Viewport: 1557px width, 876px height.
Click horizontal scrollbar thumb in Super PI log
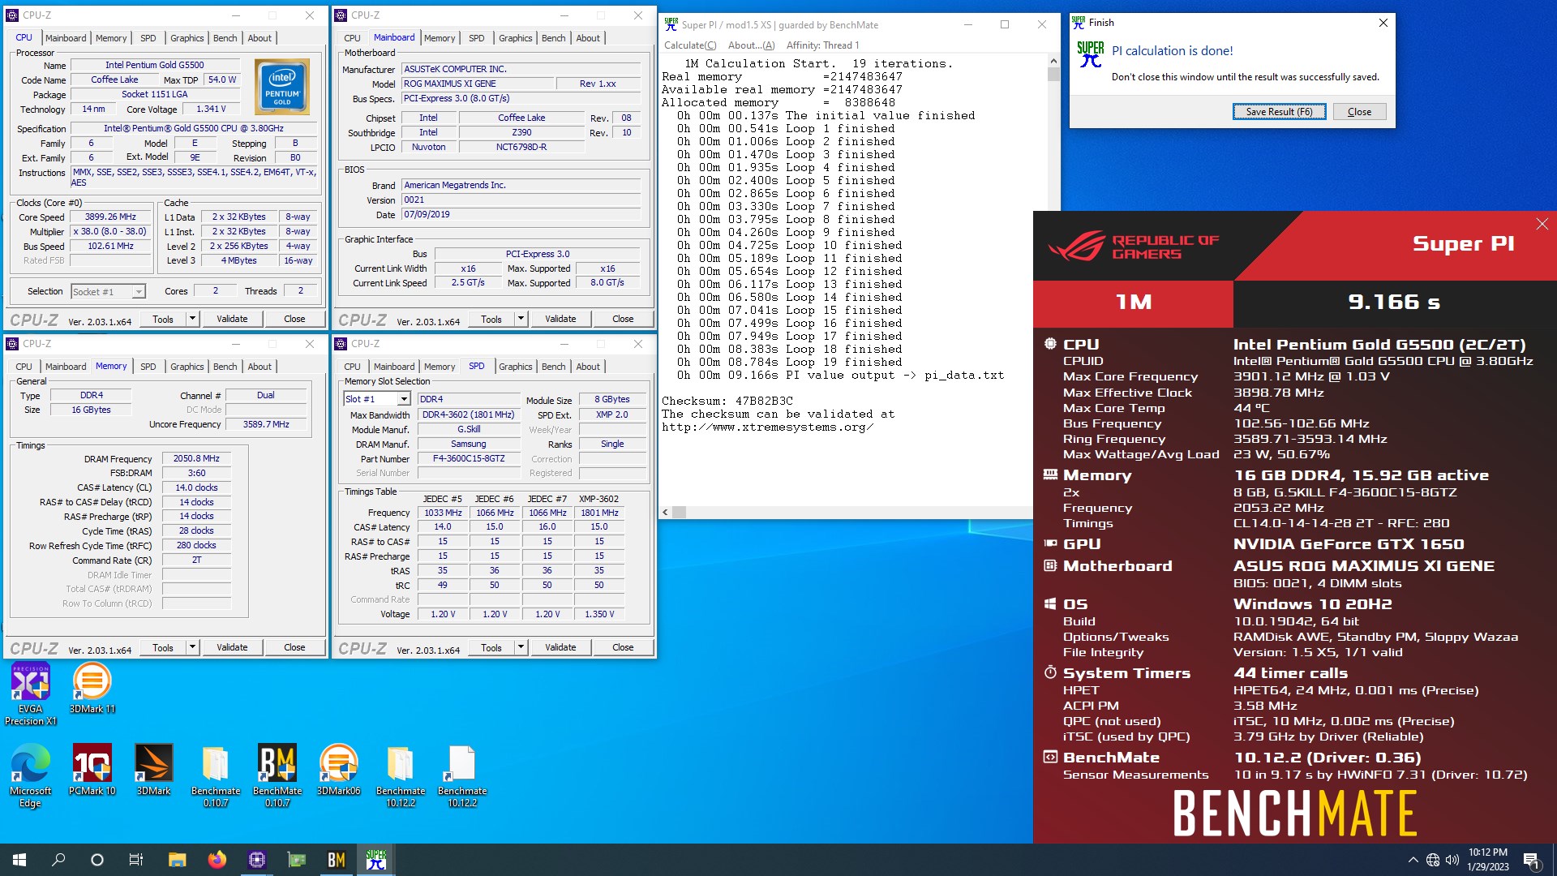tap(680, 512)
